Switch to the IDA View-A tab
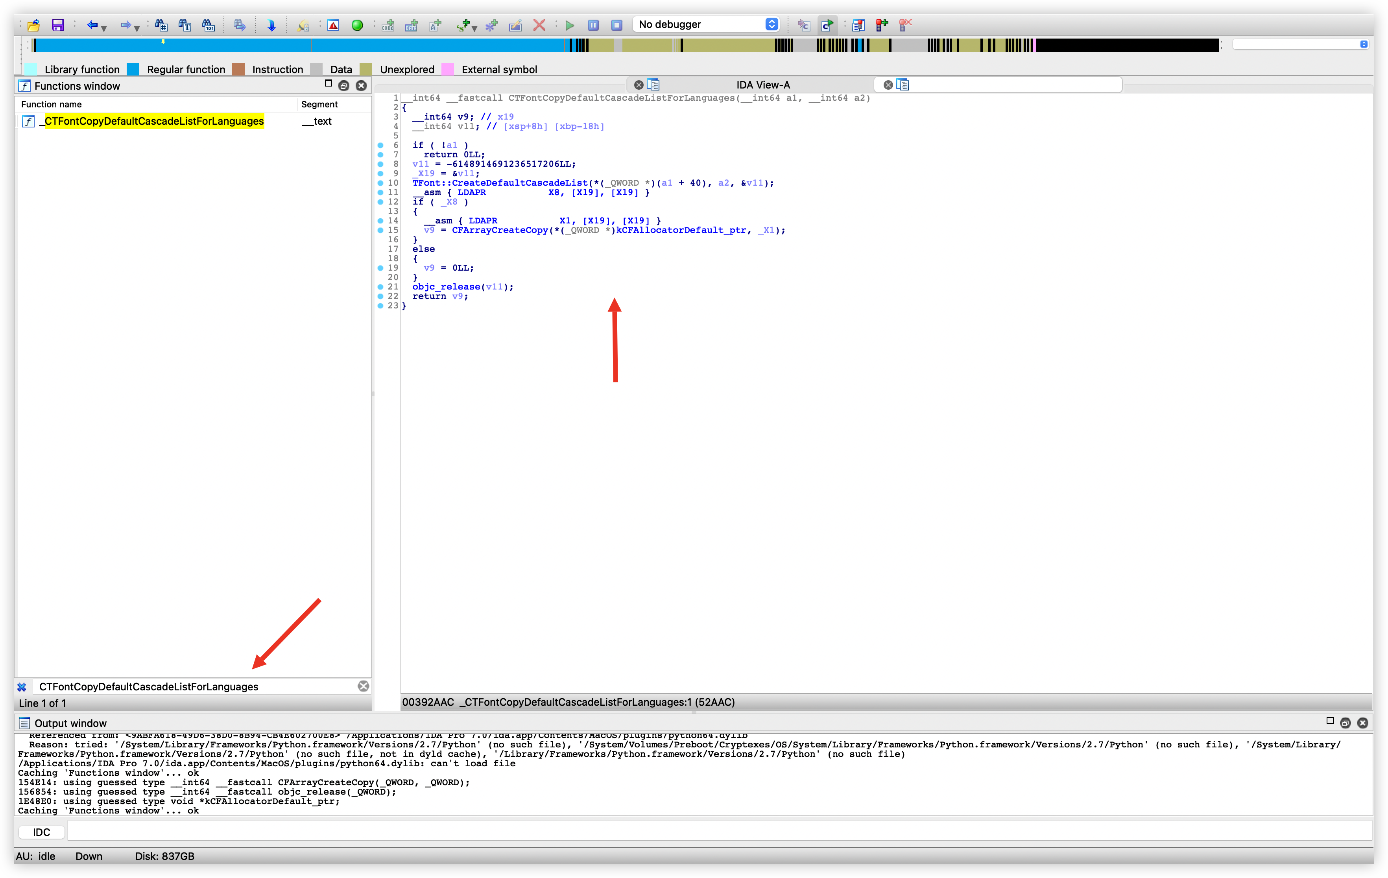 (762, 85)
